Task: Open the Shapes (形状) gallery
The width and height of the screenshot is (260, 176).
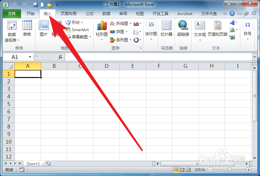Action: coord(75,22)
